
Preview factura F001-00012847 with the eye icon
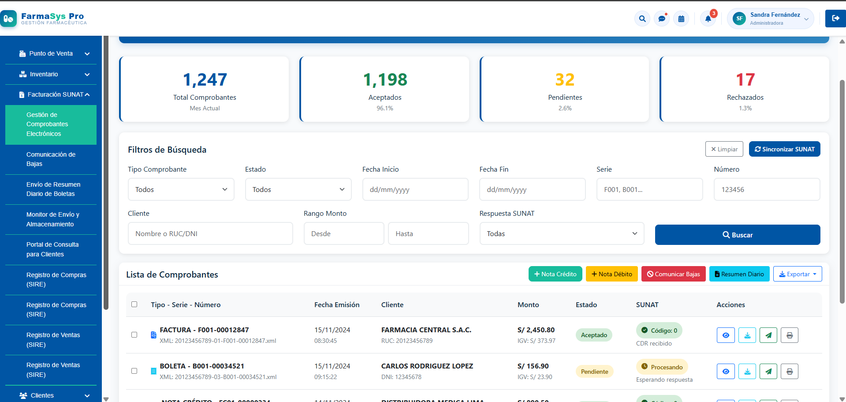pyautogui.click(x=726, y=335)
